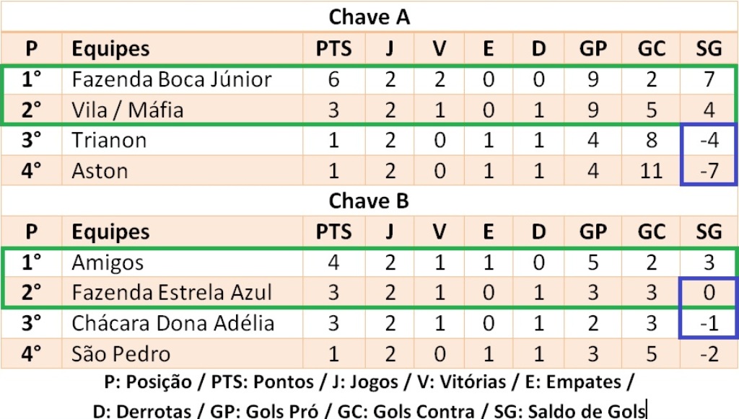Click the PTS header in Chave B
This screenshot has height=419, width=739.
[333, 232]
